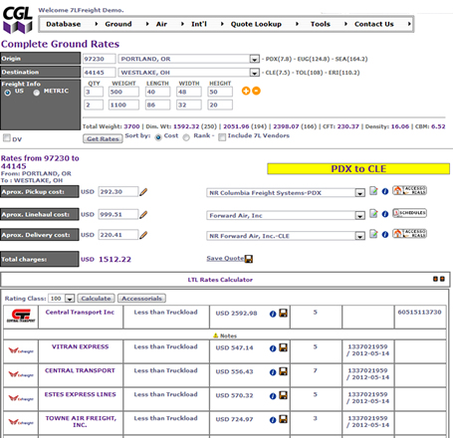Sort results by Rank

click(186, 137)
